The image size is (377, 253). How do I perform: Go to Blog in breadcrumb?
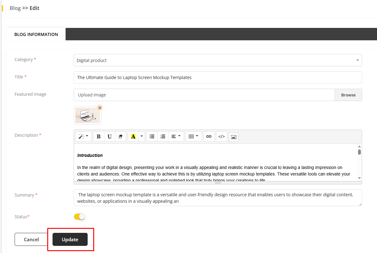click(x=15, y=8)
